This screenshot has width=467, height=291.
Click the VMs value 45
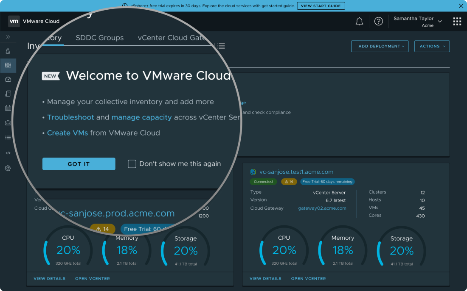coord(422,208)
